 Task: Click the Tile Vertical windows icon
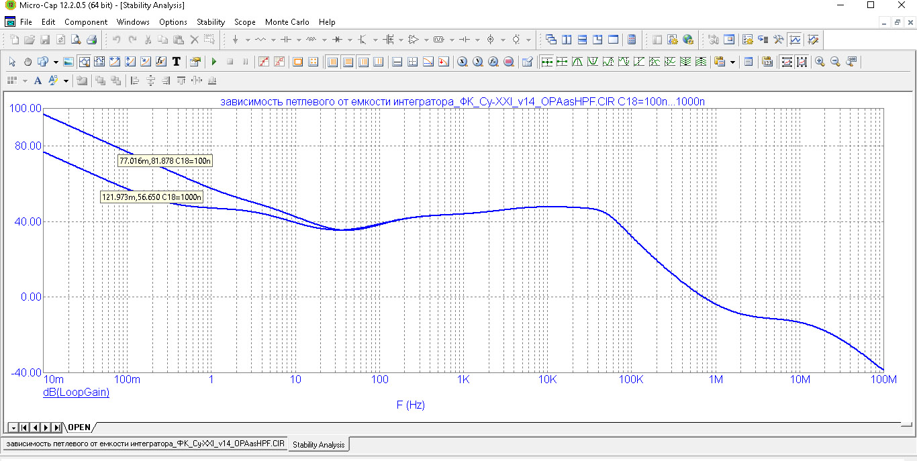[567, 40]
